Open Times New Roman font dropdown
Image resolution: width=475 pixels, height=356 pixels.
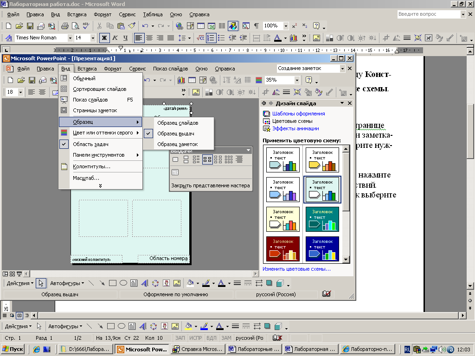[70, 38]
